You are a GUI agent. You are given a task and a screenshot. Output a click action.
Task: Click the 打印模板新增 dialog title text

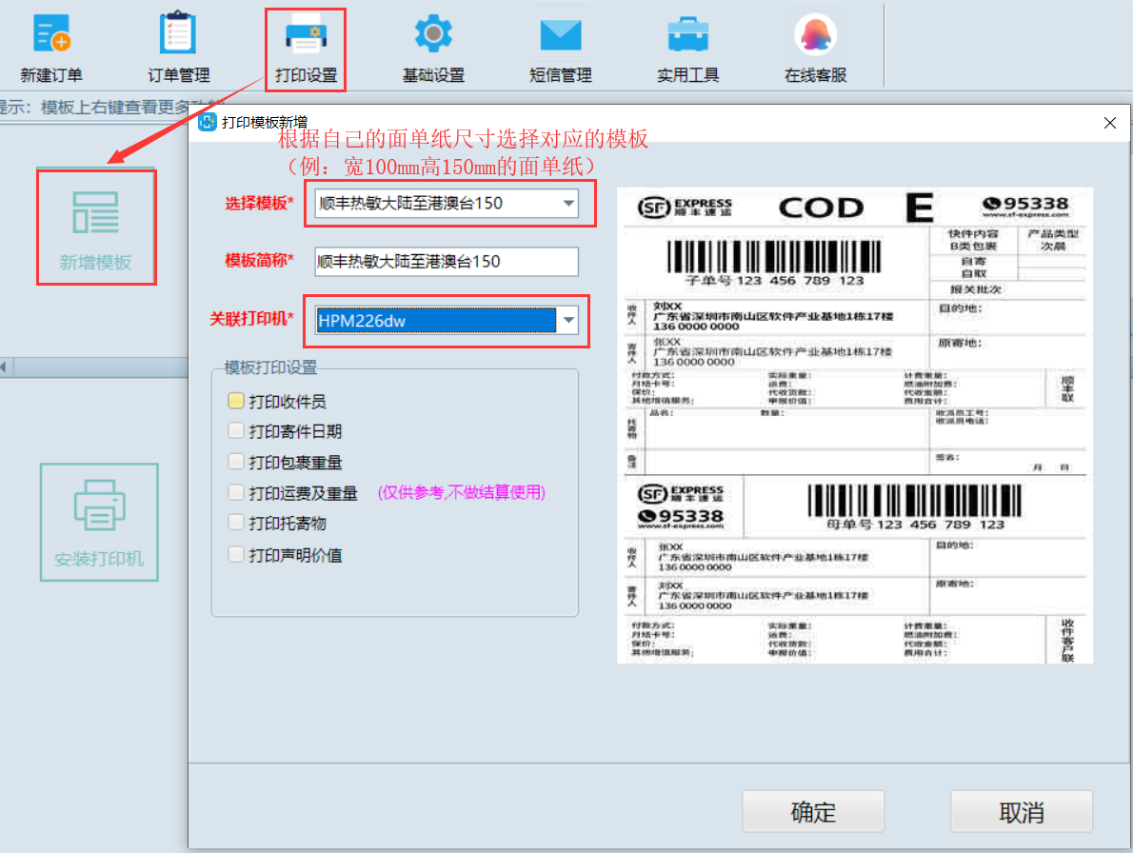(265, 122)
